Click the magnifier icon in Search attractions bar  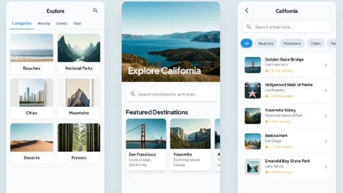pos(249,27)
